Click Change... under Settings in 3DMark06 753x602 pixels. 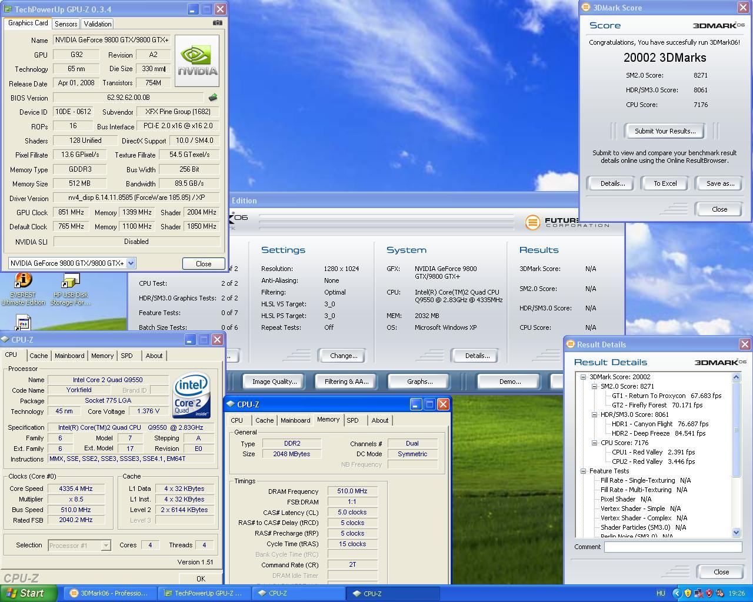coord(344,356)
